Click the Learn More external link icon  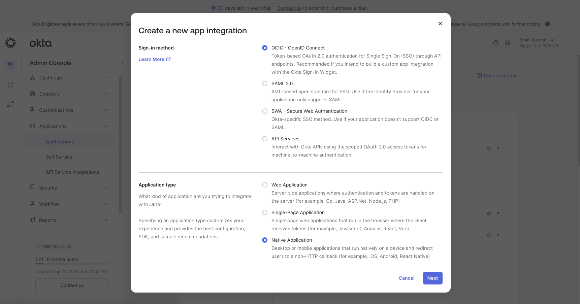168,59
